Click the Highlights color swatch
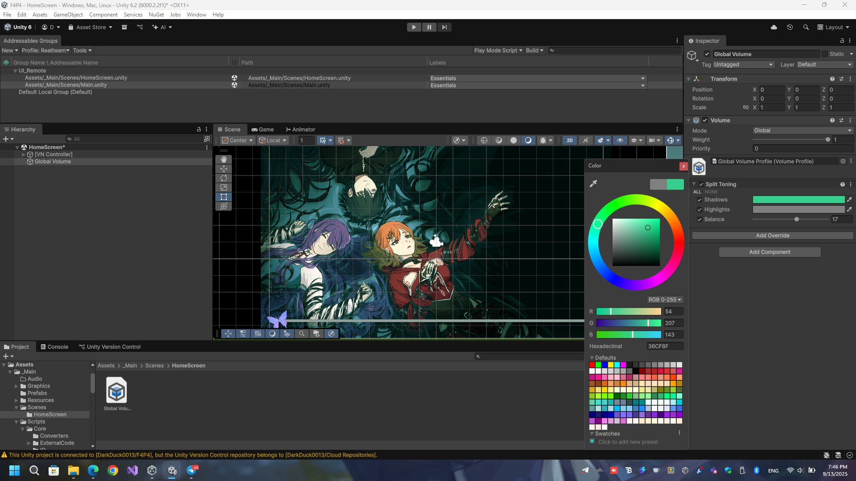 click(x=798, y=209)
